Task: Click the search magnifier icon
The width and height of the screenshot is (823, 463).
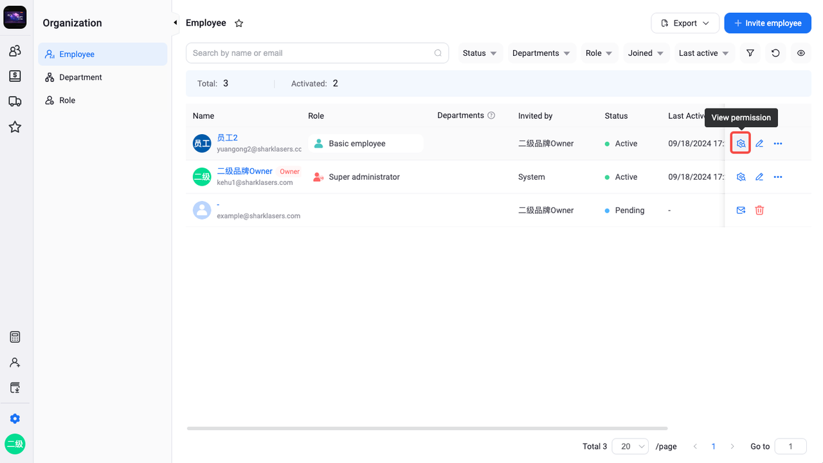Action: click(x=439, y=53)
